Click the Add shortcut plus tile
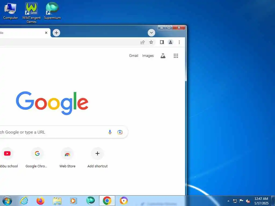Image resolution: width=275 pixels, height=206 pixels. 97,158
